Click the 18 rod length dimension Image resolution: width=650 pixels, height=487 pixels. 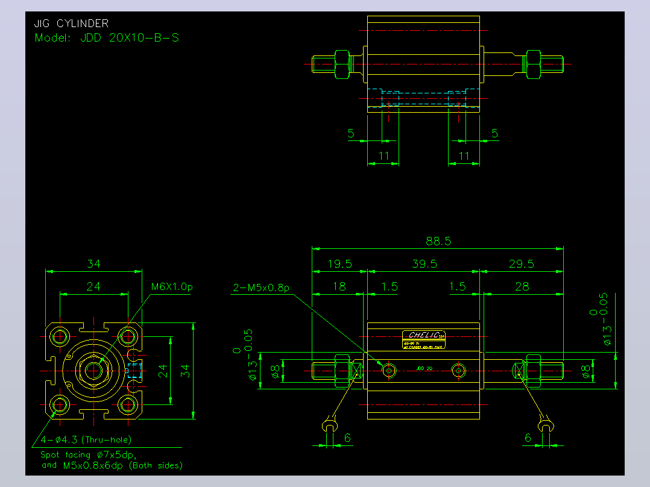click(x=339, y=286)
